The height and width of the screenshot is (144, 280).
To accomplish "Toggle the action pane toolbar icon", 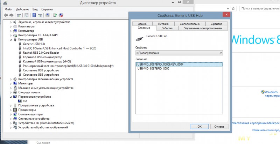I will pos(40,15).
